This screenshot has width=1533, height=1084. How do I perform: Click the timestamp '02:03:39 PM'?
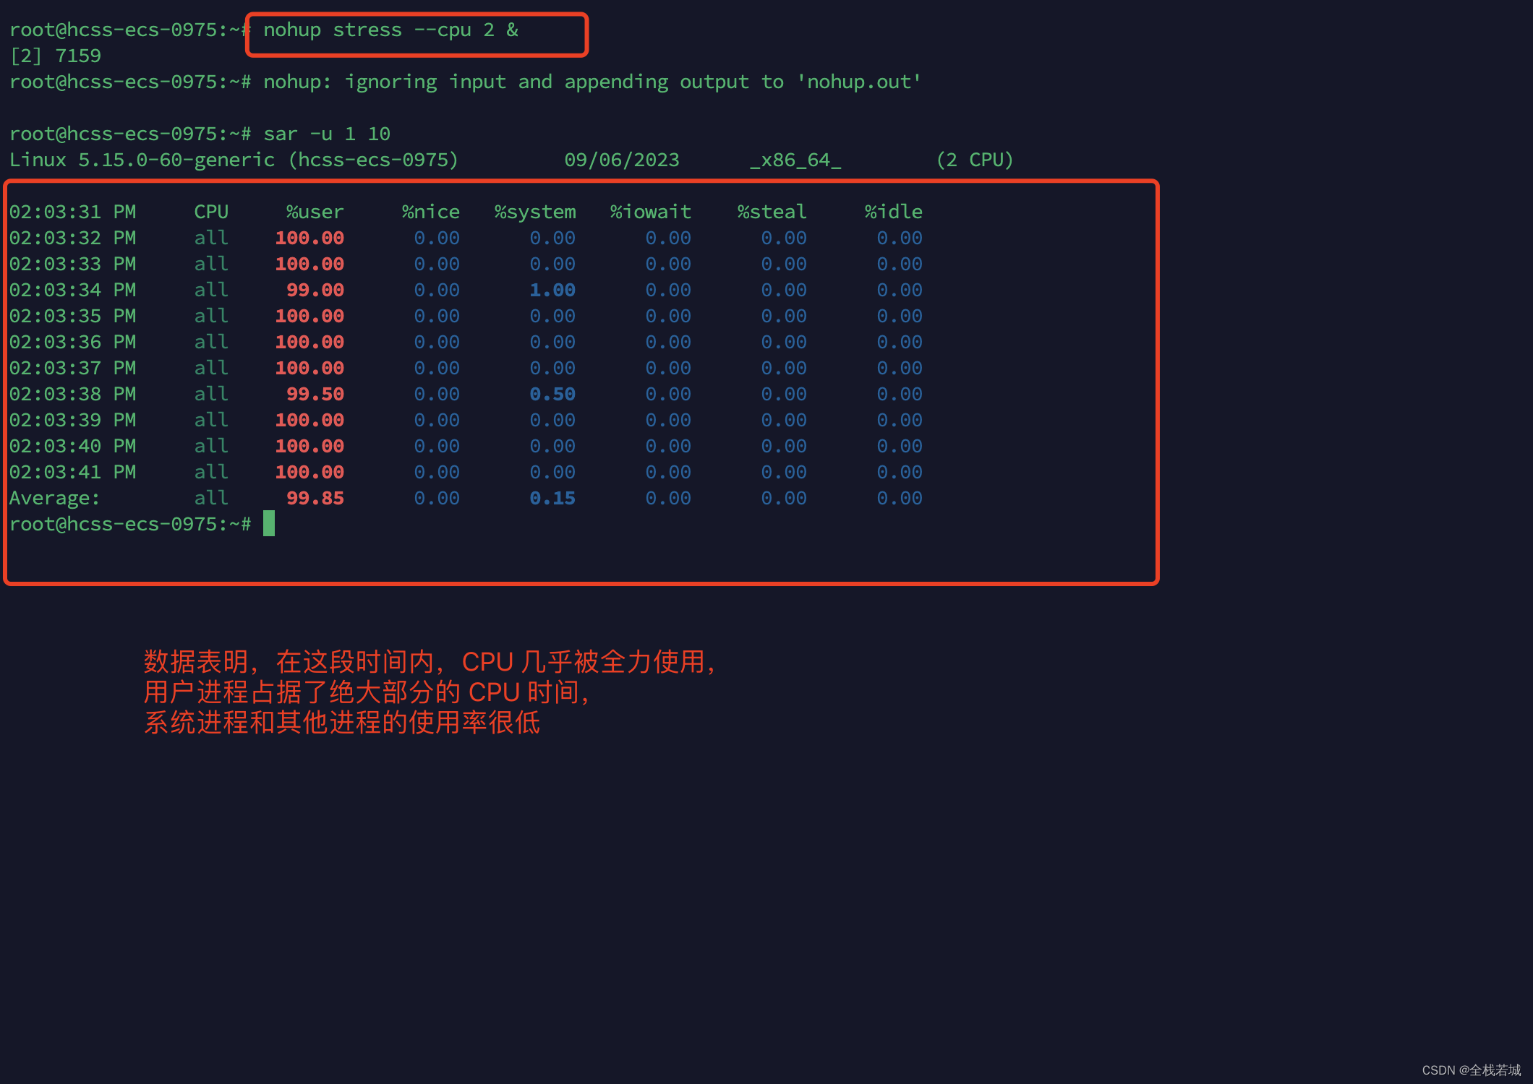[x=72, y=421]
